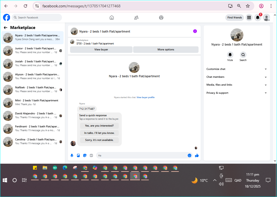Show hidden system tray icons
277x197 pixels.
(x=215, y=180)
